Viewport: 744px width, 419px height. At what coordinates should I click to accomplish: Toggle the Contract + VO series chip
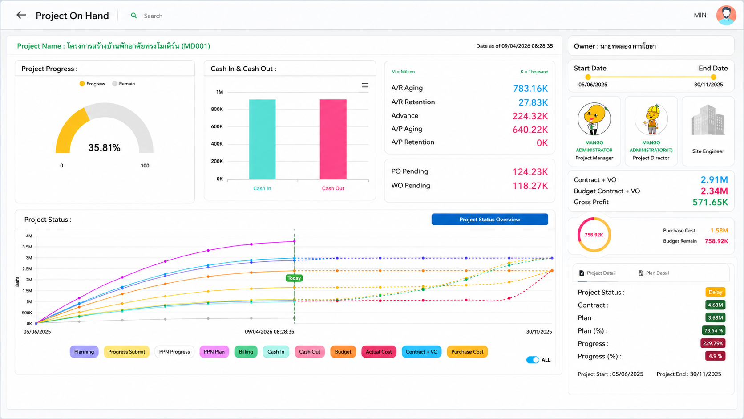coord(421,352)
